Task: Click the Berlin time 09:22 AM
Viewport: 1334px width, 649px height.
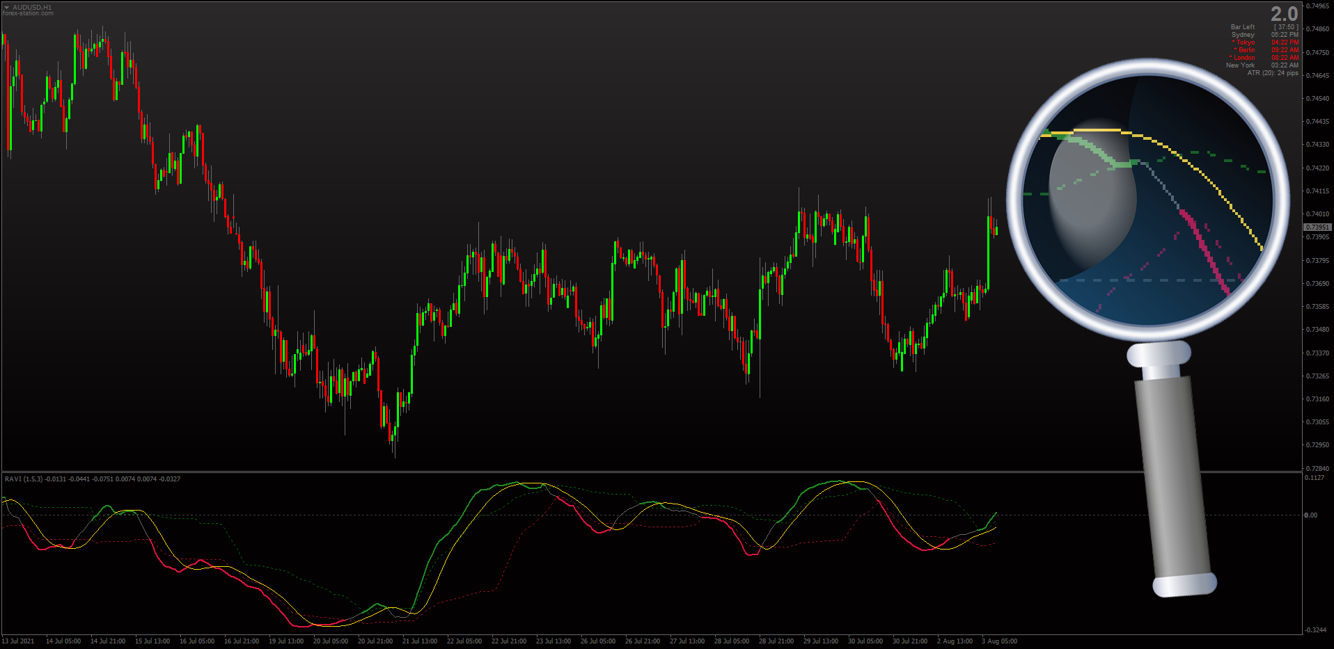Action: 1285,50
